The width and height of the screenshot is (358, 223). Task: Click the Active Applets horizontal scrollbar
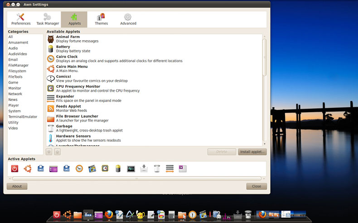[137, 179]
